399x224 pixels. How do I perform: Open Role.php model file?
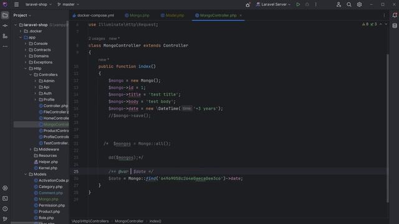(44, 218)
